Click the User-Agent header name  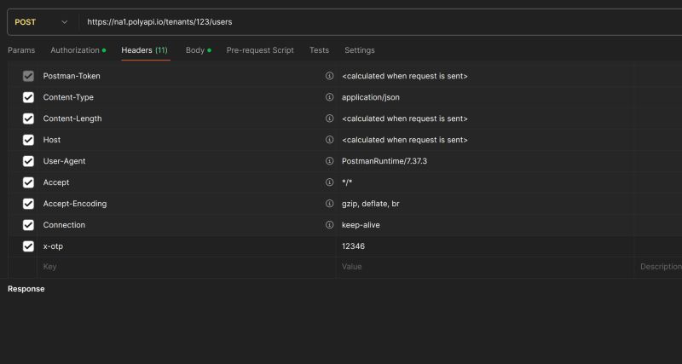click(65, 161)
